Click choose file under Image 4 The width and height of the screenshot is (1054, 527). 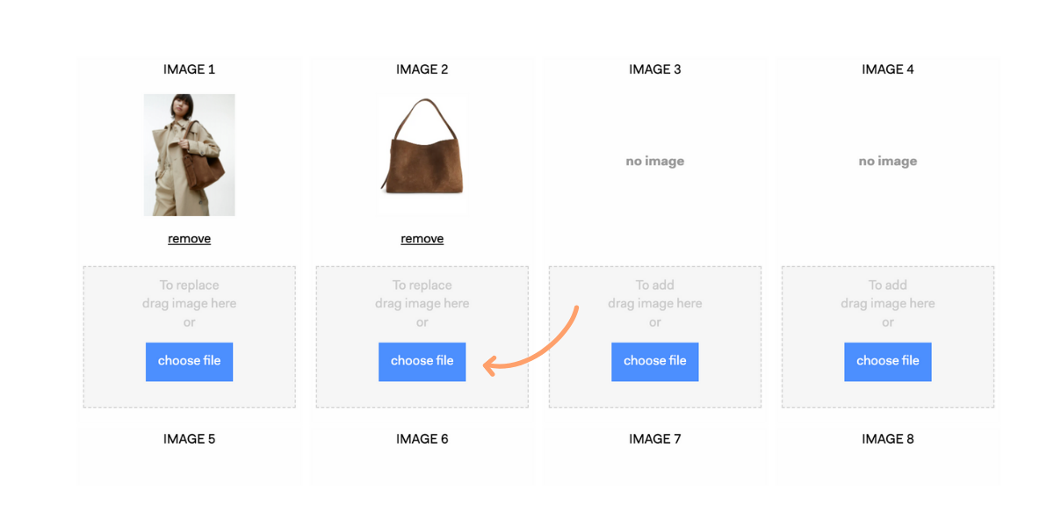[x=887, y=361]
